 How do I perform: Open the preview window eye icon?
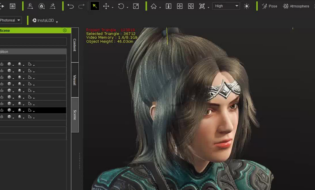[x=12, y=6]
